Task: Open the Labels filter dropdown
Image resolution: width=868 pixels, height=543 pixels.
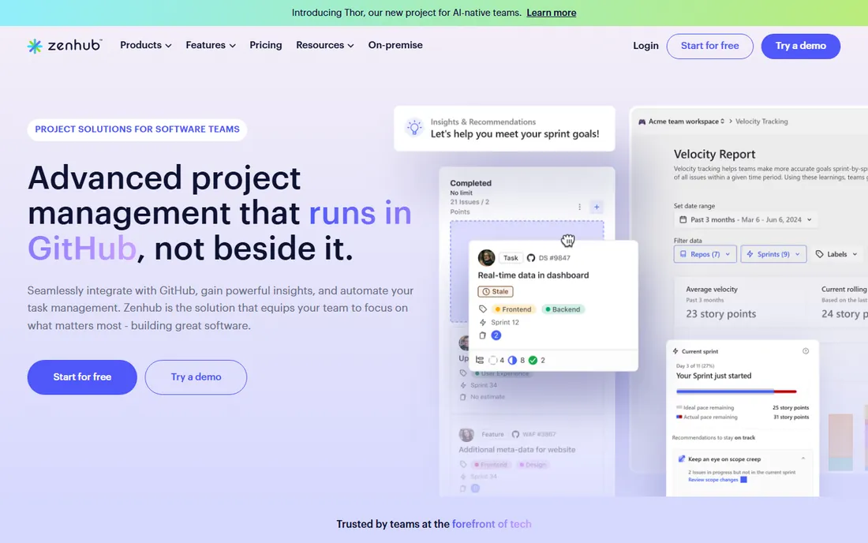Action: click(x=836, y=254)
